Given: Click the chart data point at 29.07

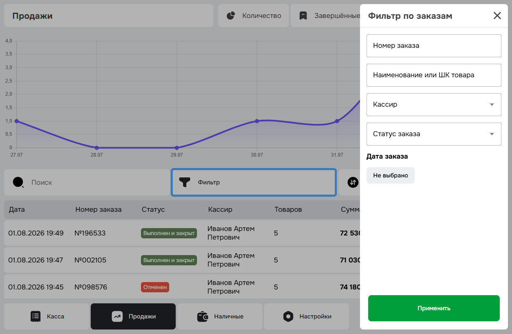Looking at the screenshot, I should (x=177, y=148).
